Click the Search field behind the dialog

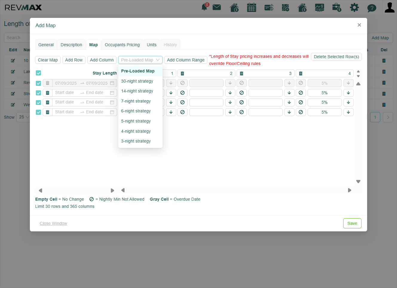17,38
